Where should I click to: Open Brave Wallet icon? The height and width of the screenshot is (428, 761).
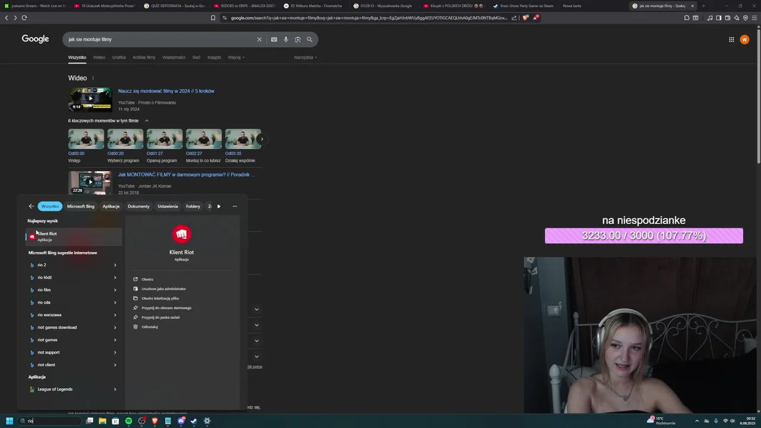tap(728, 18)
